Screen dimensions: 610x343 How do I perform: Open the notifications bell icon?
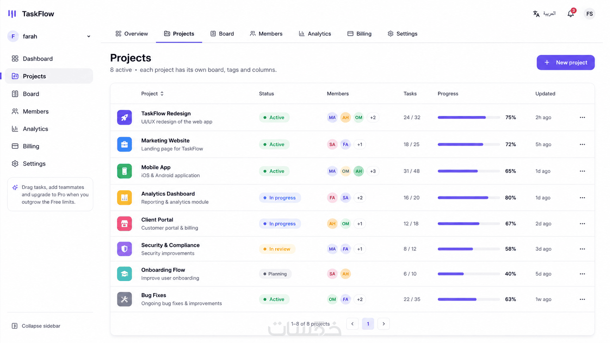[x=571, y=14]
